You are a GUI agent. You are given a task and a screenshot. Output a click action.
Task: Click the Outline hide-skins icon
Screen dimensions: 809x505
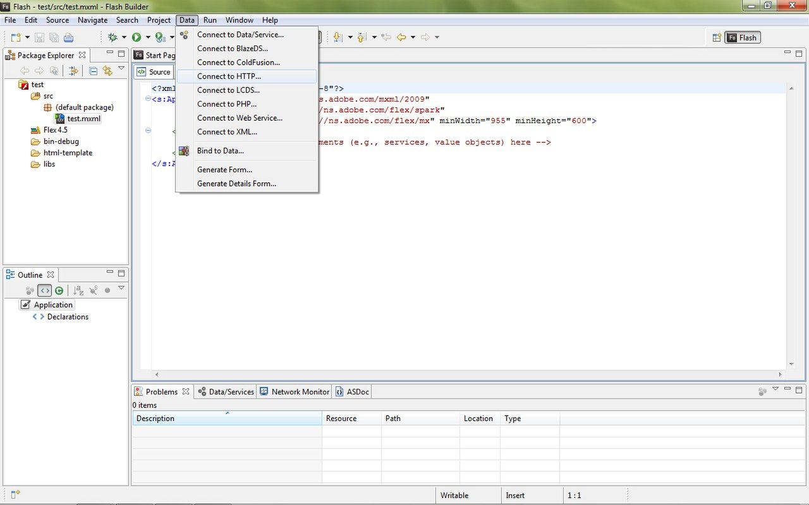[x=94, y=290]
